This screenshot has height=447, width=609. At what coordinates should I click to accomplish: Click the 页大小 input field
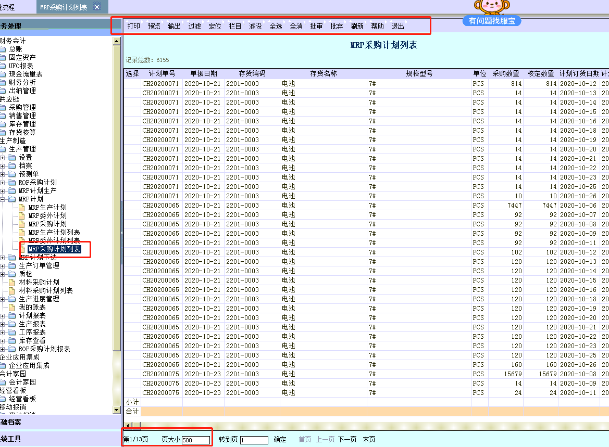(196, 440)
